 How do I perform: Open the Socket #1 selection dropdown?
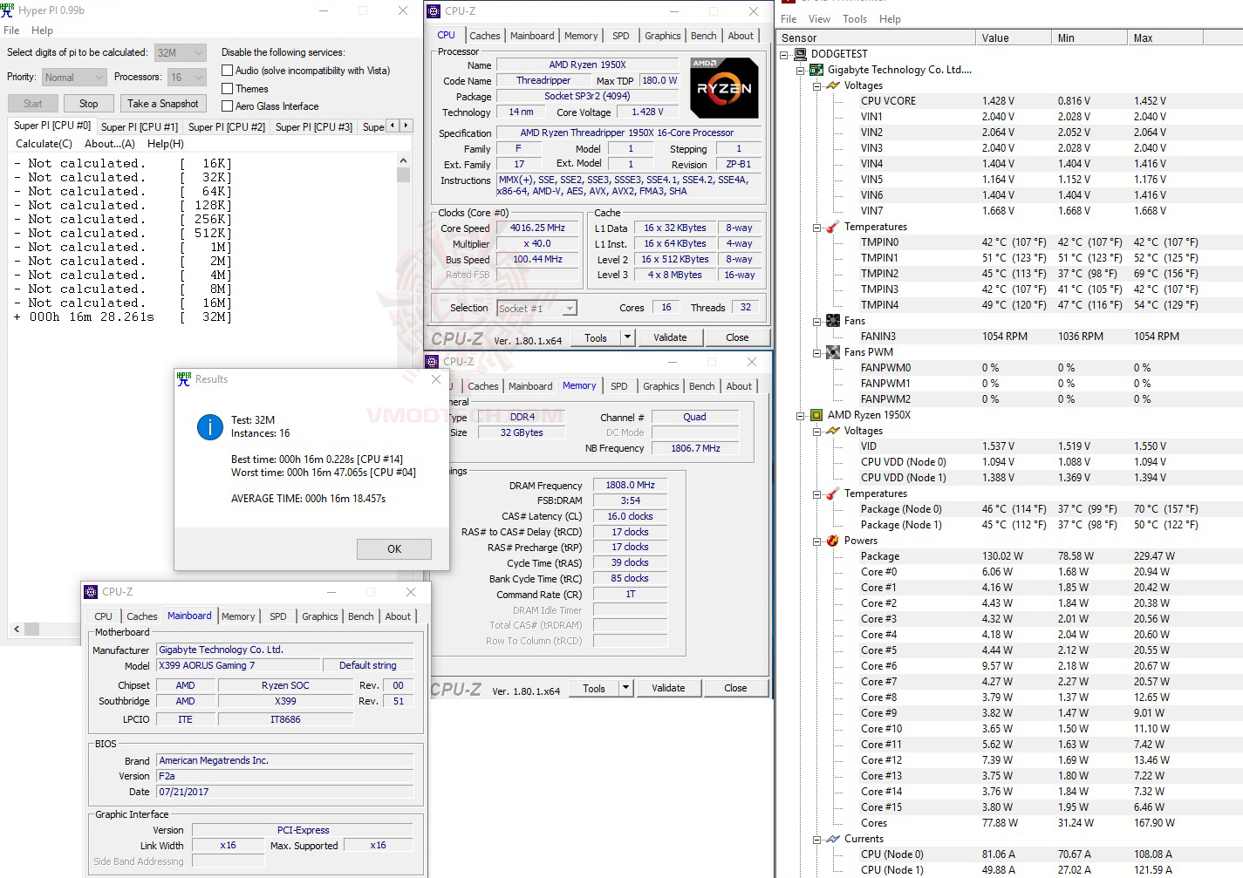(x=537, y=308)
